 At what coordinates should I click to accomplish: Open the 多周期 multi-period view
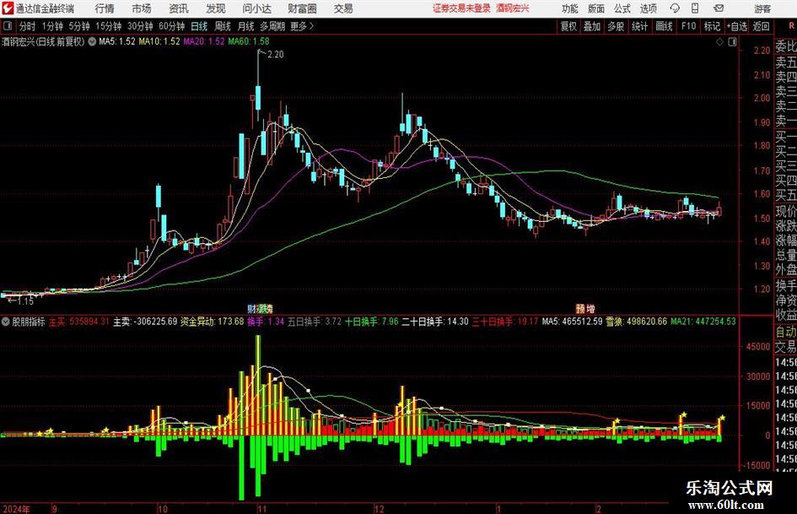[x=272, y=26]
